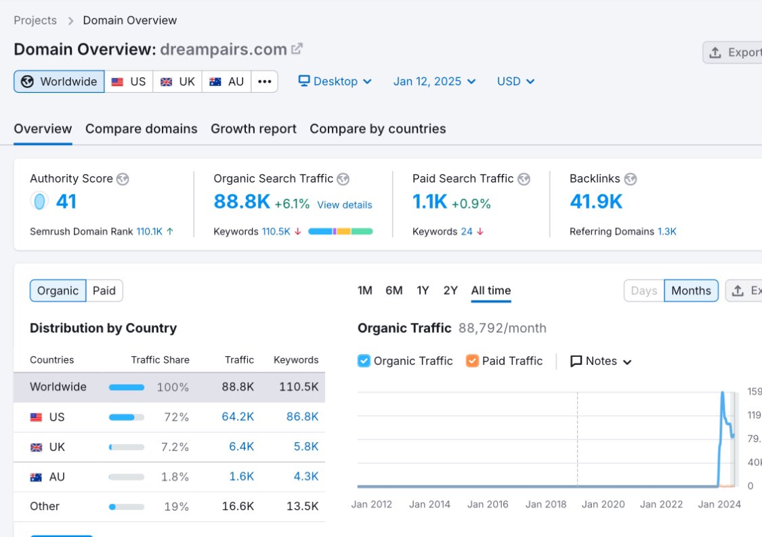Click Worldwide traffic share bar
Viewport: 762px width, 537px height.
pyautogui.click(x=127, y=387)
